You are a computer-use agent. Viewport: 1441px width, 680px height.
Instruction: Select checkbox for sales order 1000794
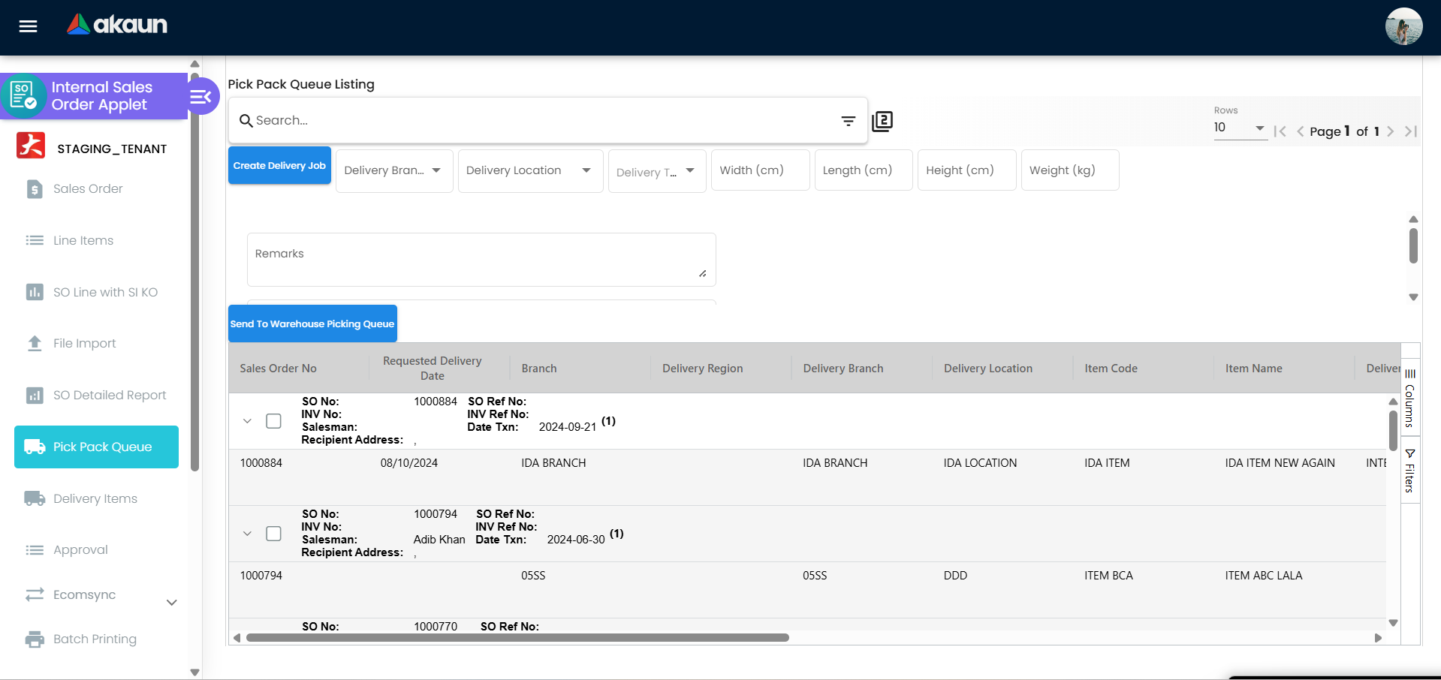274,534
